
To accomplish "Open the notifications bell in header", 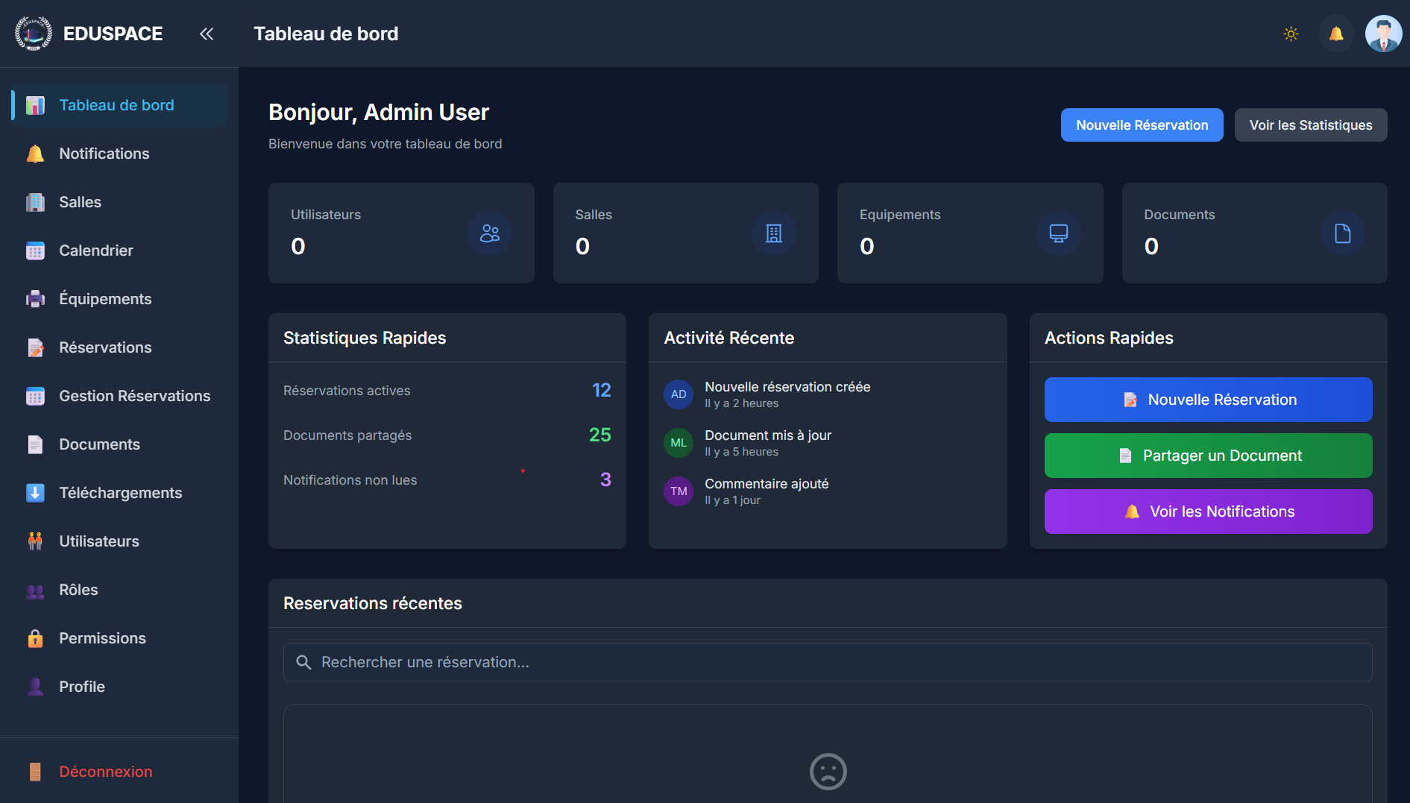I will coord(1336,34).
